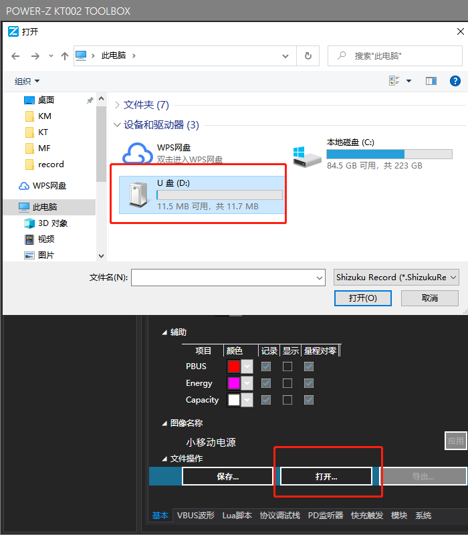Toggle Capacity 记录 checkbox

tap(266, 400)
